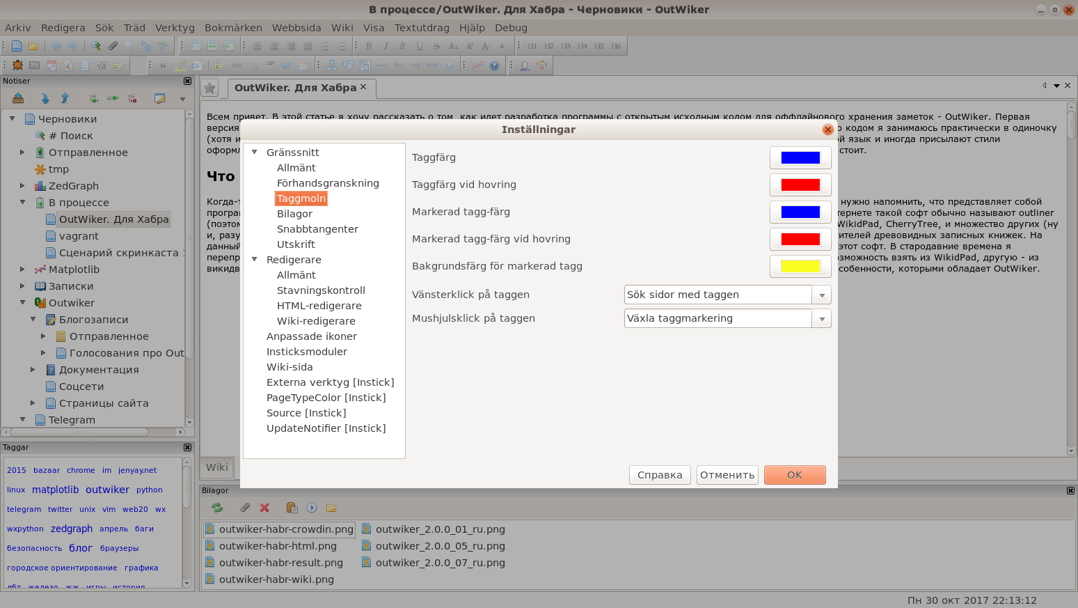Screen dimensions: 1078x608
Task: Collapse the Черновики tree node
Action: pyautogui.click(x=12, y=118)
